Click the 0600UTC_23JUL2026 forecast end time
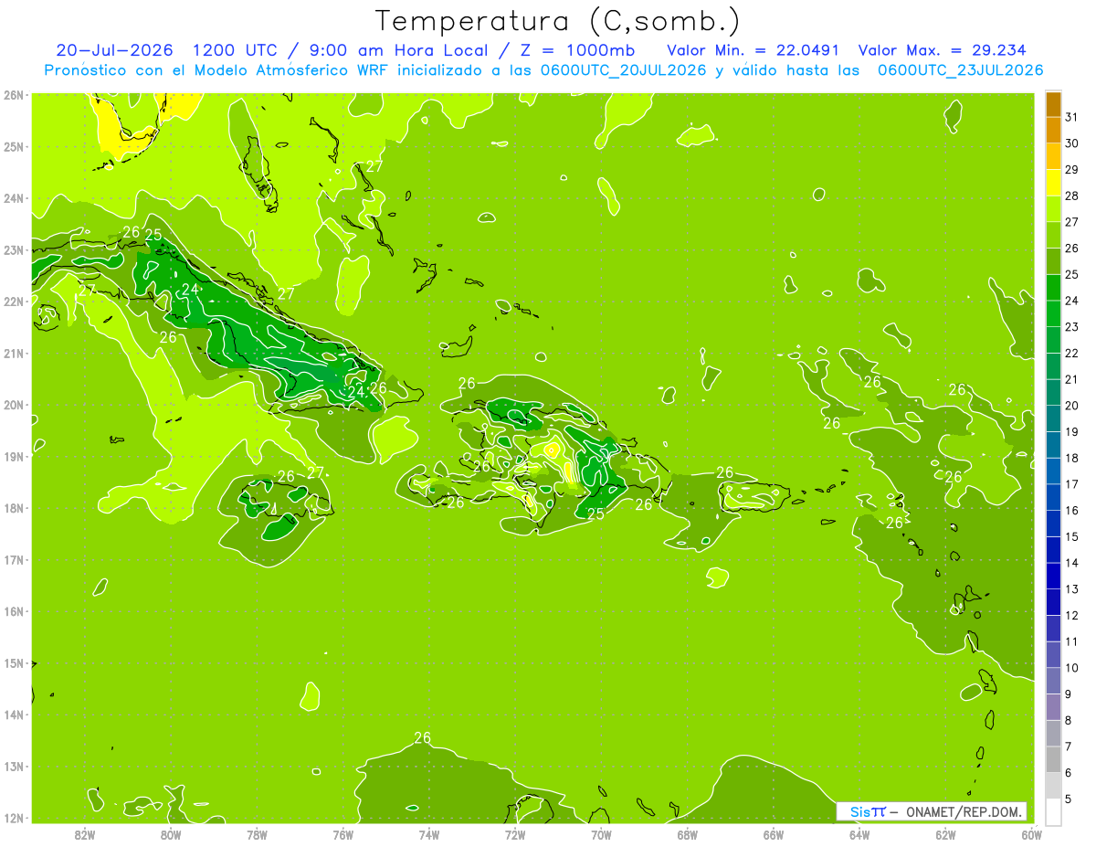The width and height of the screenshot is (1096, 847). (960, 70)
